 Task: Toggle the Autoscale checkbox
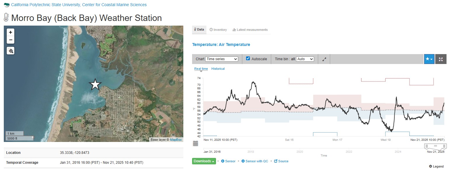coord(248,58)
